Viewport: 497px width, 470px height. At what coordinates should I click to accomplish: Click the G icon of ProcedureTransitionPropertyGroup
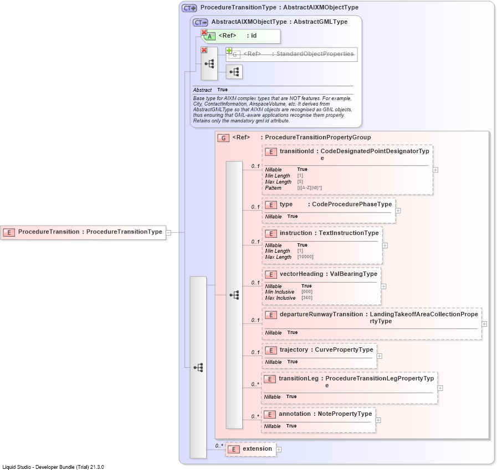(223, 138)
